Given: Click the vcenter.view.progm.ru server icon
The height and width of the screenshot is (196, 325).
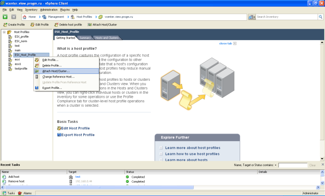Looking at the screenshot, I should 100,17.
